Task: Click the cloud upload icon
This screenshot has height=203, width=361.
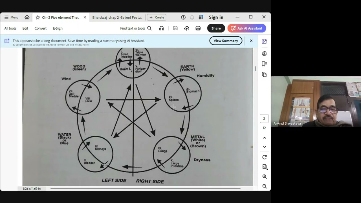Action: click(x=187, y=28)
